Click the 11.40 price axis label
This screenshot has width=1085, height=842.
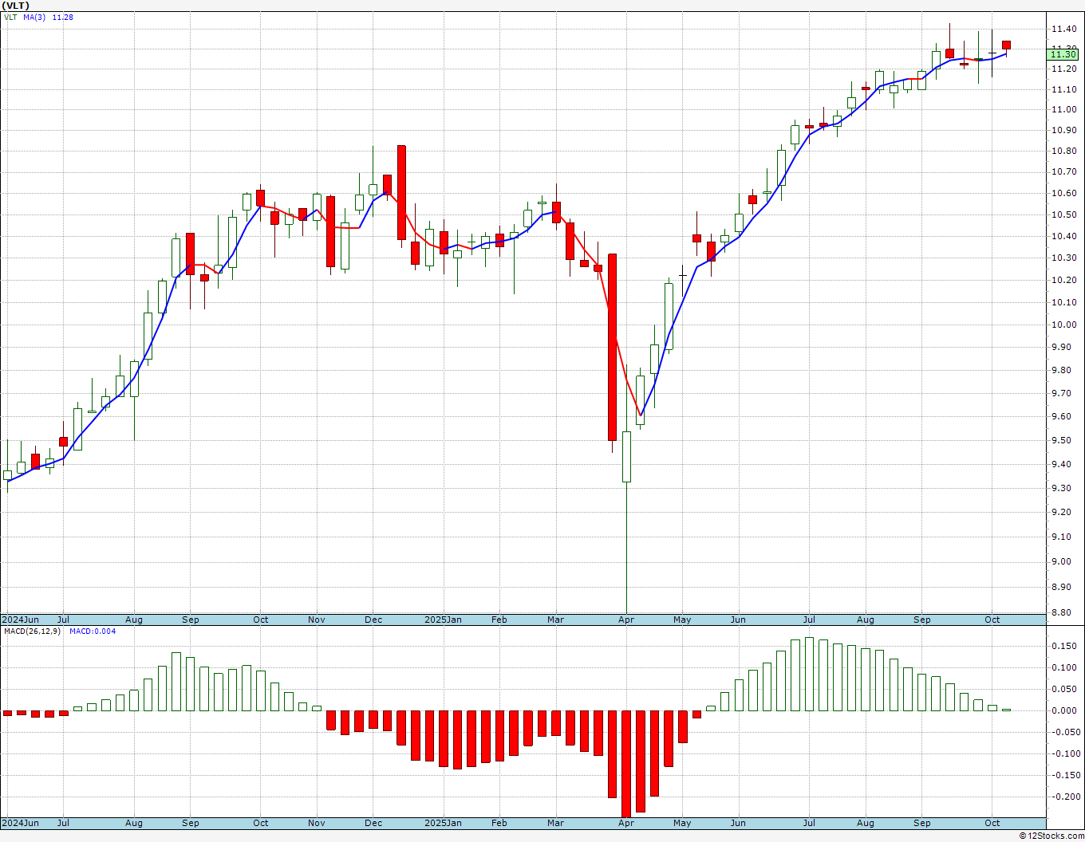[x=1063, y=30]
